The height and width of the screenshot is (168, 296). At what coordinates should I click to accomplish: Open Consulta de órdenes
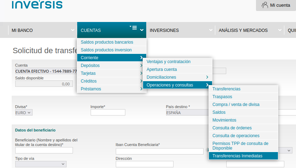point(232,128)
